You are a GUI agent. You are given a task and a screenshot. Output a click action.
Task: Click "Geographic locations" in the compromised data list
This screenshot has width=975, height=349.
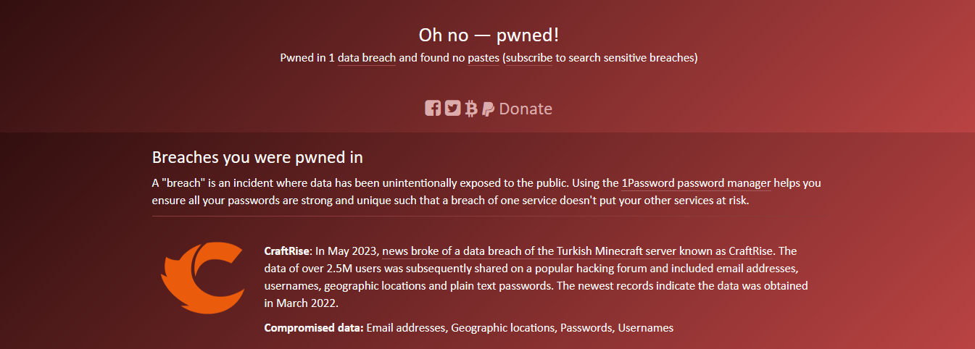point(503,328)
